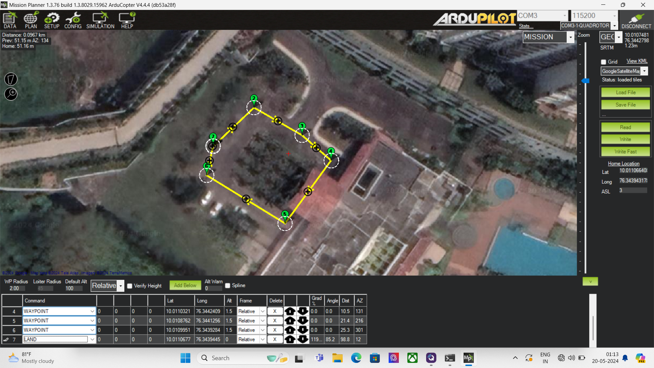Image resolution: width=654 pixels, height=368 pixels.
Task: Move waypoint 6 row down
Action: tap(302, 330)
